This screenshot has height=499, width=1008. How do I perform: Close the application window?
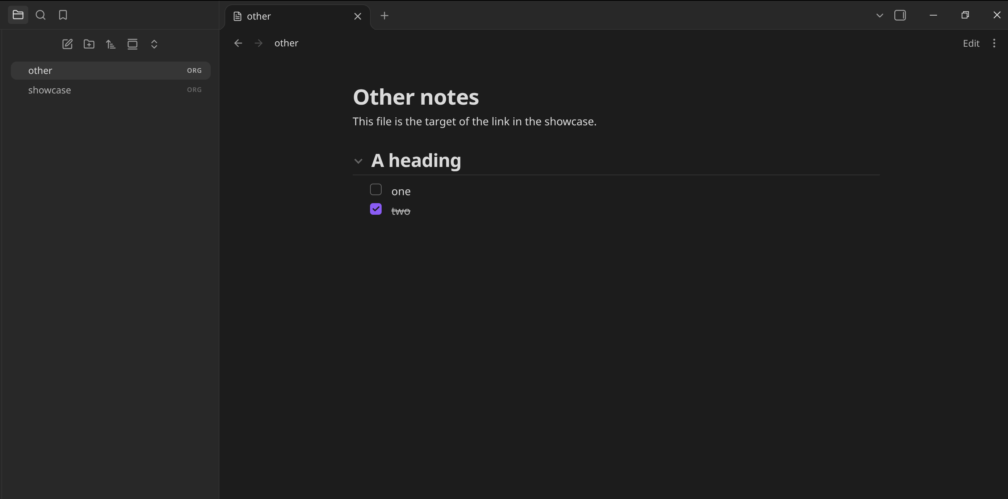point(997,15)
